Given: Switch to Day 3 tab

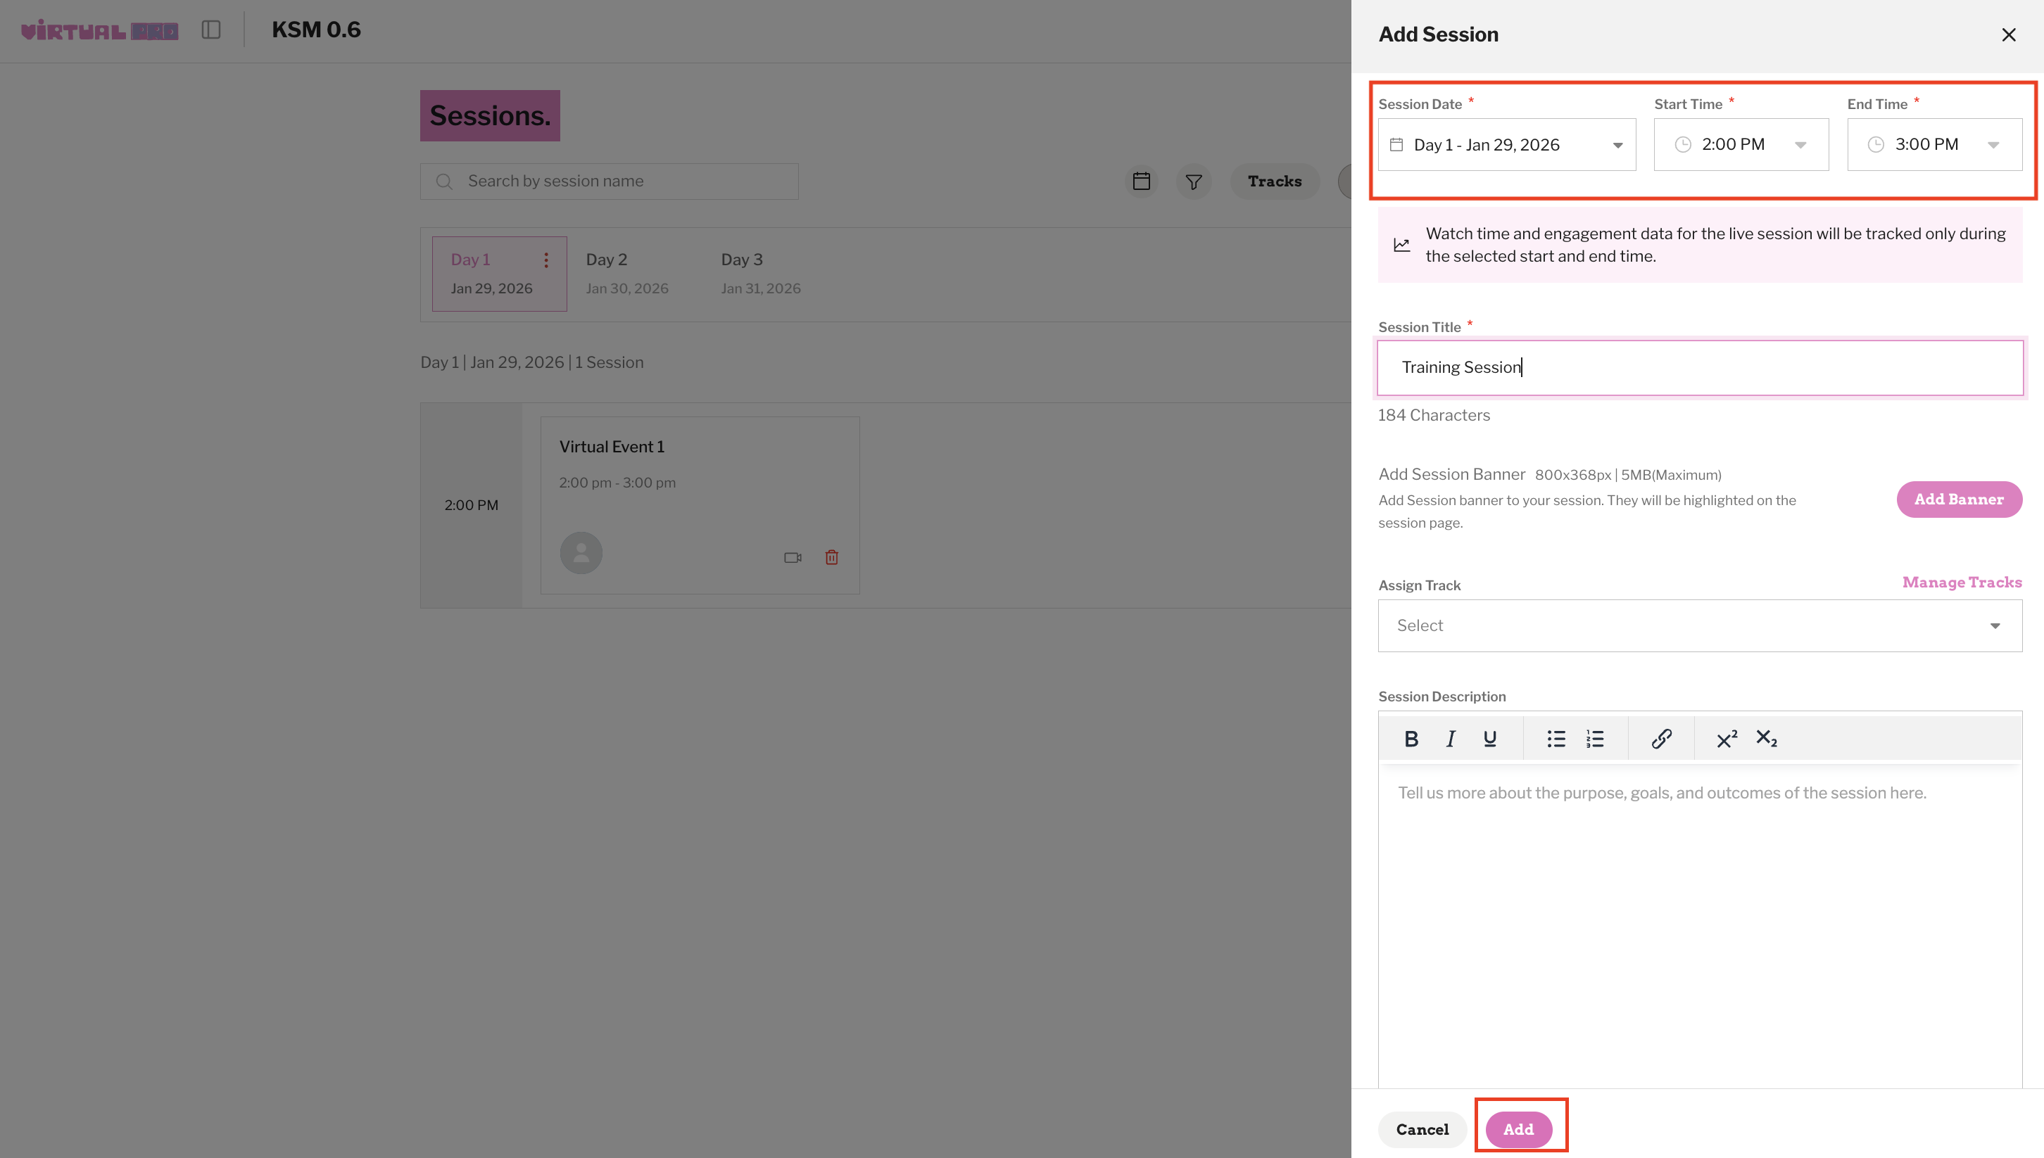Looking at the screenshot, I should (x=761, y=274).
